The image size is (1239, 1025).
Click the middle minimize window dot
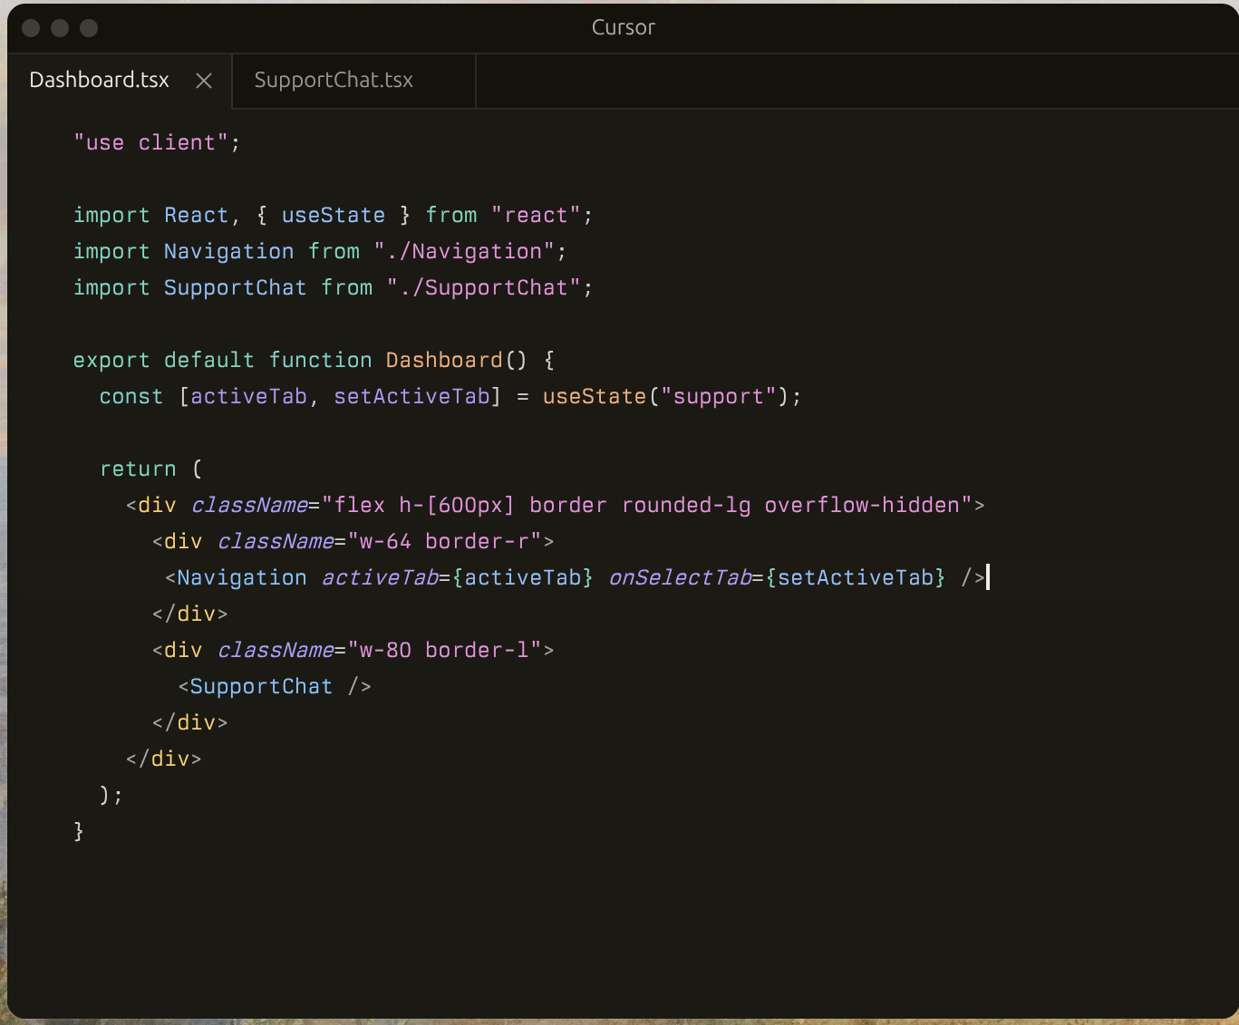60,28
